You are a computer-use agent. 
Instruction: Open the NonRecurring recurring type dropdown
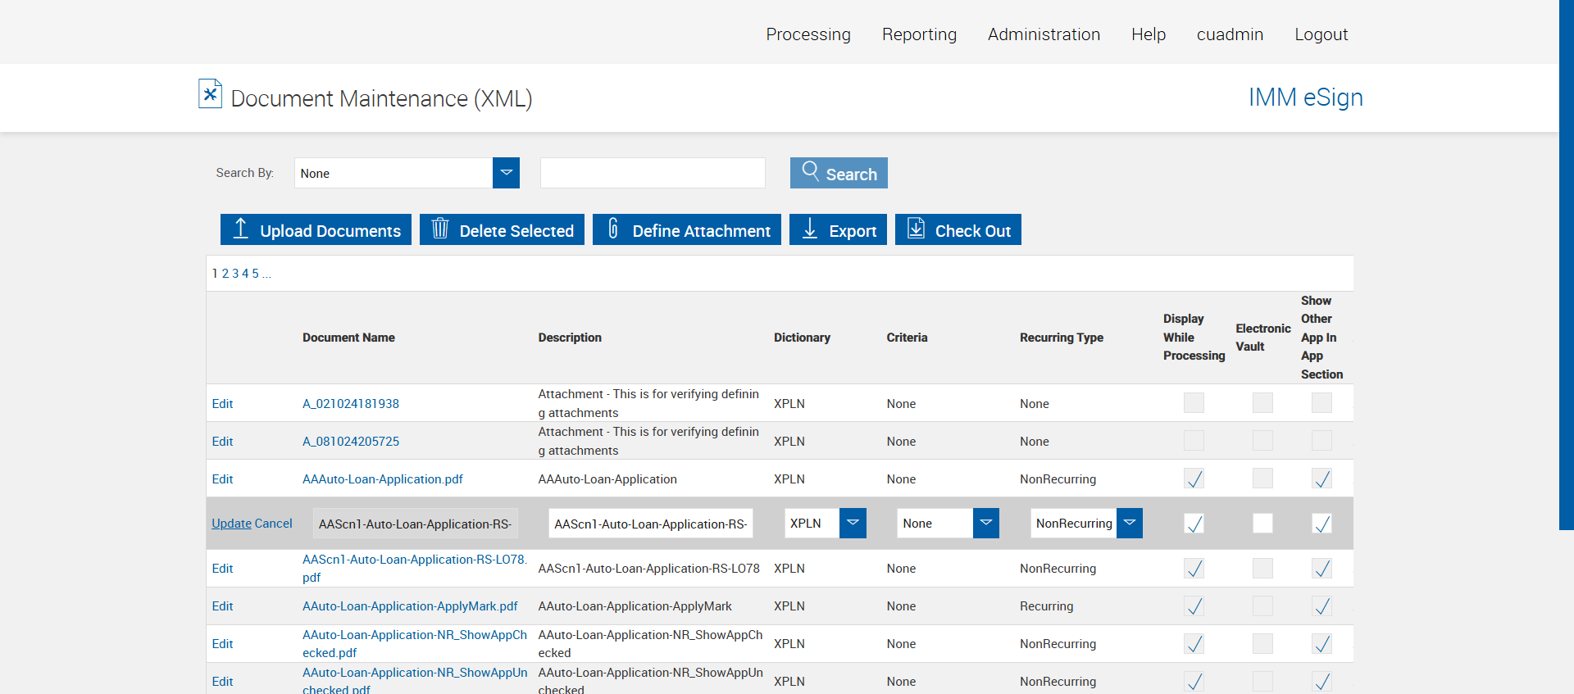tap(1129, 523)
